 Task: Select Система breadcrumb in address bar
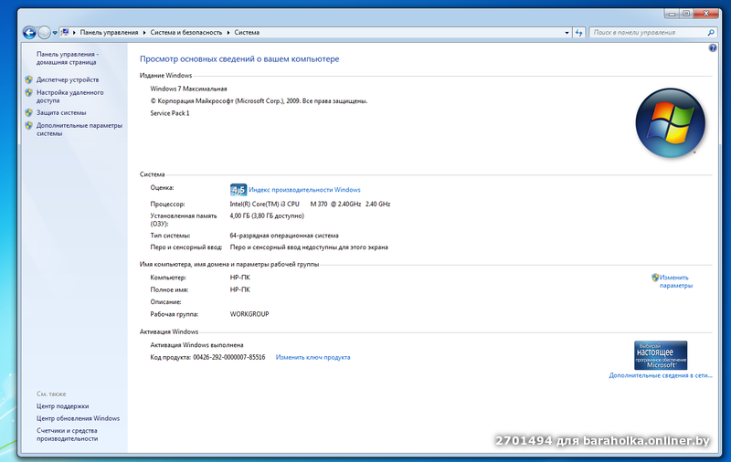247,33
